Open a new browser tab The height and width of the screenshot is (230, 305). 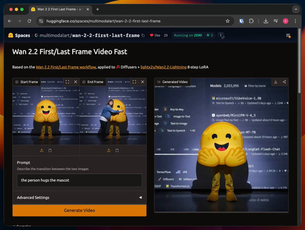(x=98, y=9)
